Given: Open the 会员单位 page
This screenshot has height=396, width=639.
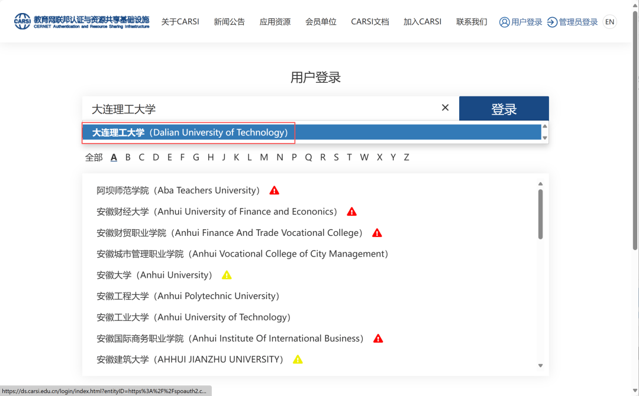Looking at the screenshot, I should 321,21.
